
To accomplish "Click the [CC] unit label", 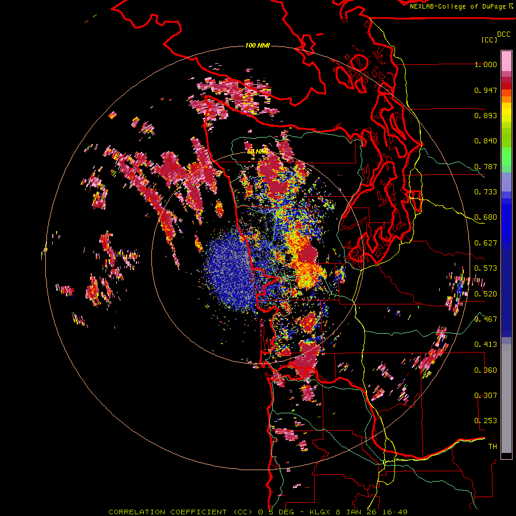I will point(489,40).
